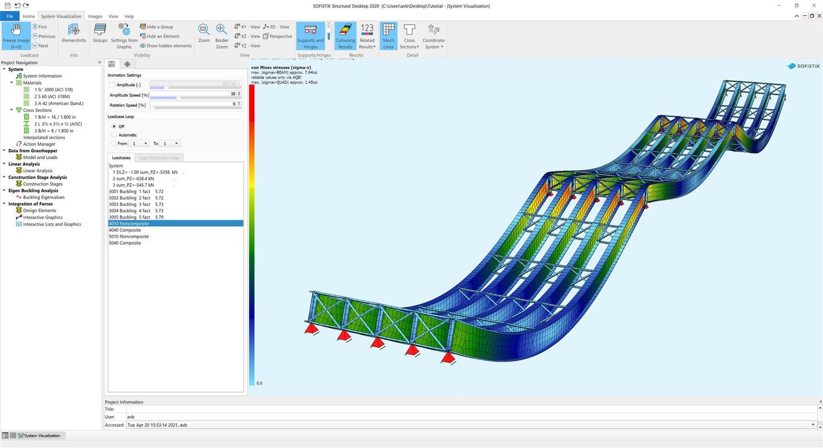Select the Automatic loadcase loop option
This screenshot has height=448, width=823.
115,135
